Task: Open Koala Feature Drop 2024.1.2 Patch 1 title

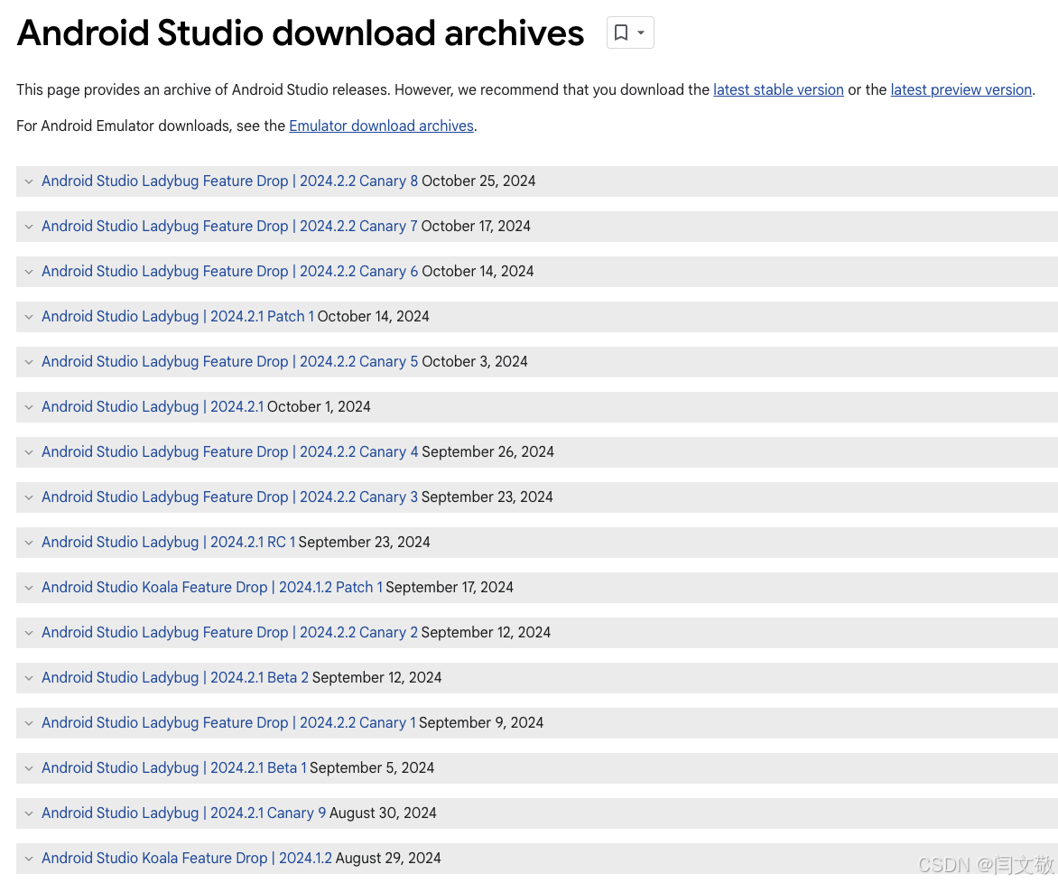Action: point(212,588)
